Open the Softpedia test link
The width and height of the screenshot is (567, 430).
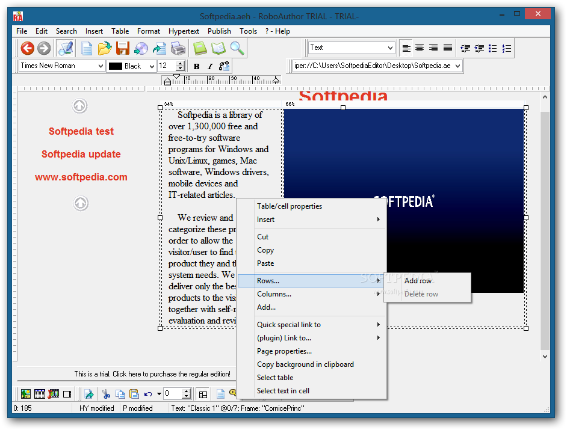81,131
